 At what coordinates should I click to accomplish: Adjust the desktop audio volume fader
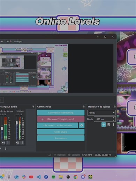(2, 128)
